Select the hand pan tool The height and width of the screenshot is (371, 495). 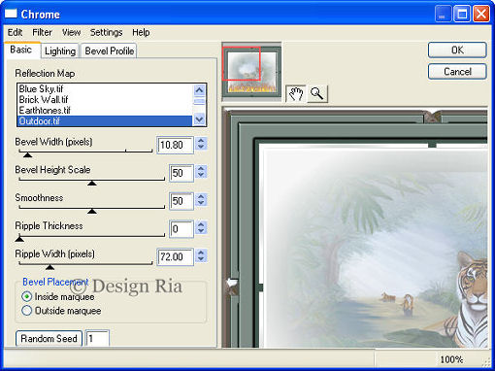[296, 94]
